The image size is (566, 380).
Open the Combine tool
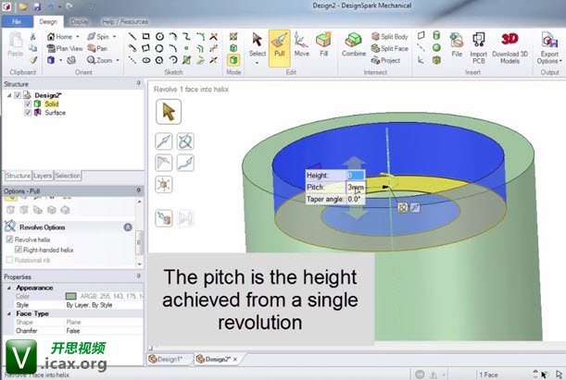354,44
